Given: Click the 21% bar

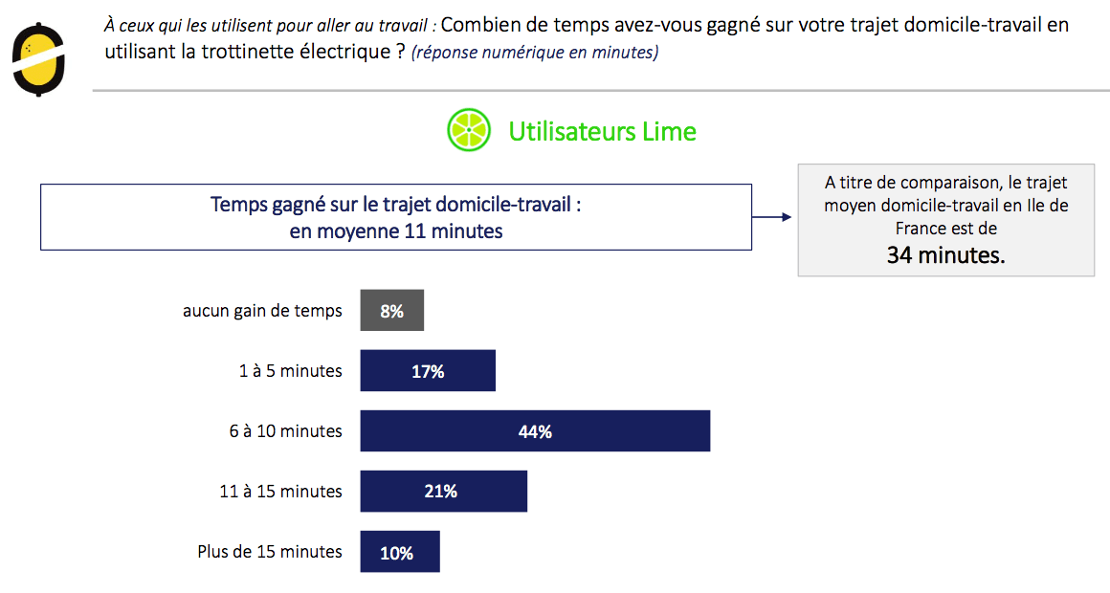Looking at the screenshot, I should [x=444, y=491].
